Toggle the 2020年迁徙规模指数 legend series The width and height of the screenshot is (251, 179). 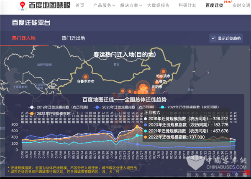click(124, 107)
